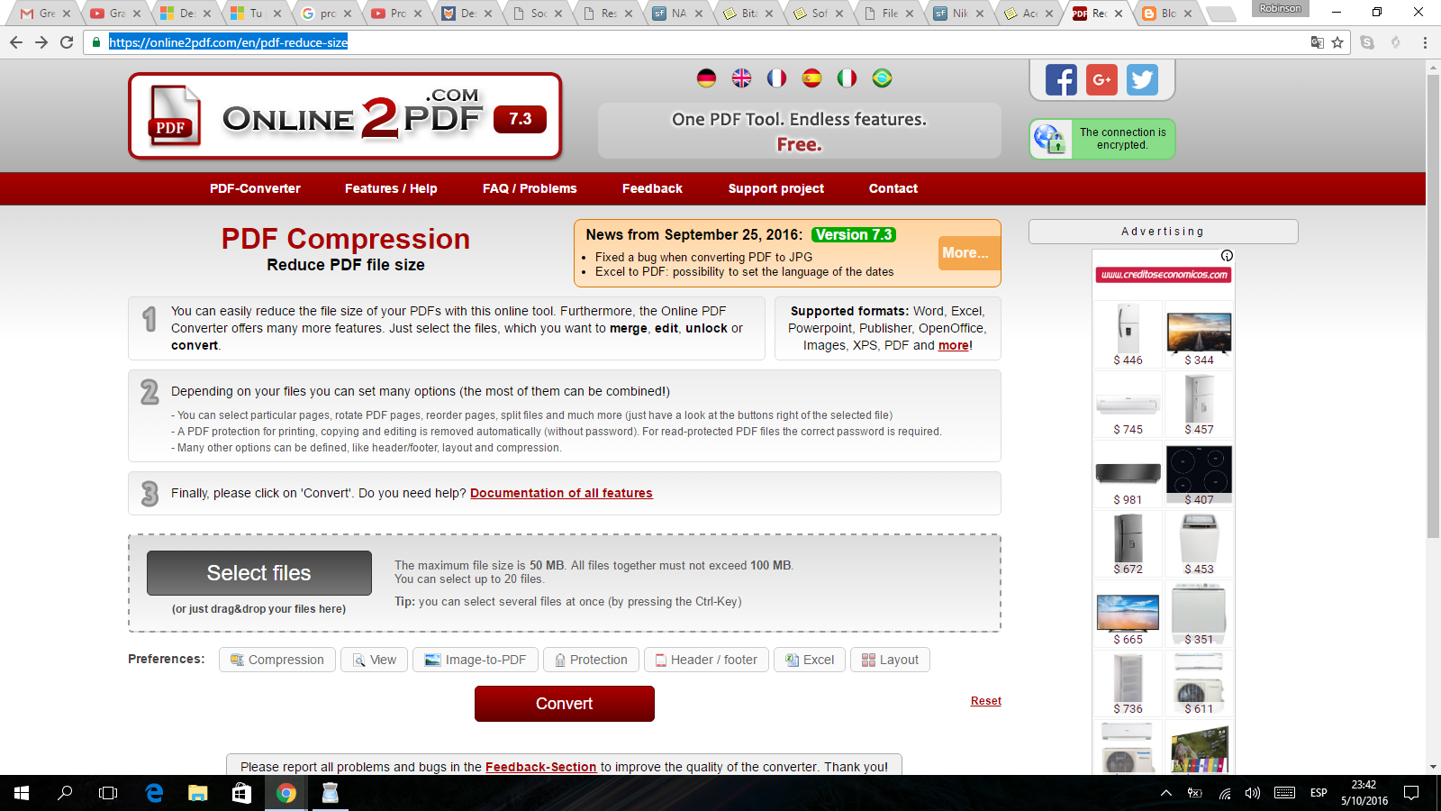Viewport: 1441px width, 811px height.
Task: Click the Reset link
Action: 986,701
